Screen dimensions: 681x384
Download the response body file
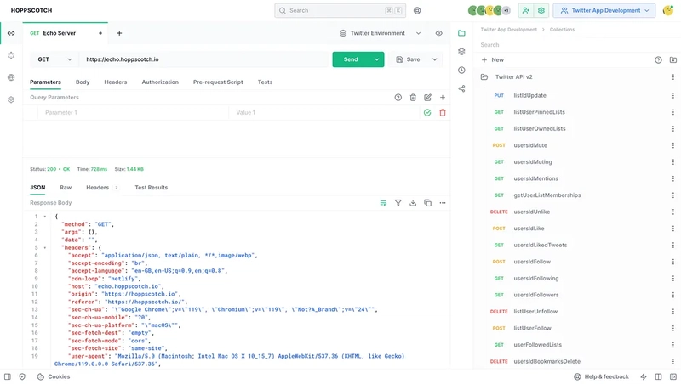[x=413, y=203]
